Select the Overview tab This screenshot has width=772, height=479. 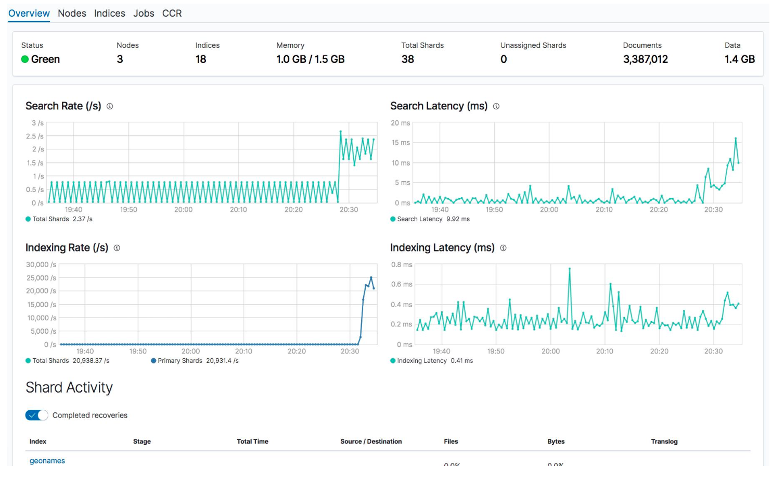[29, 14]
